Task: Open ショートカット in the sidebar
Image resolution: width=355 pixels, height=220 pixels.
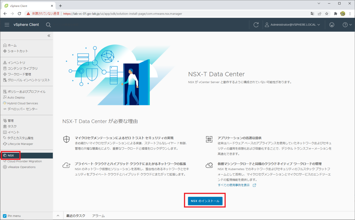Action: tap(16, 51)
